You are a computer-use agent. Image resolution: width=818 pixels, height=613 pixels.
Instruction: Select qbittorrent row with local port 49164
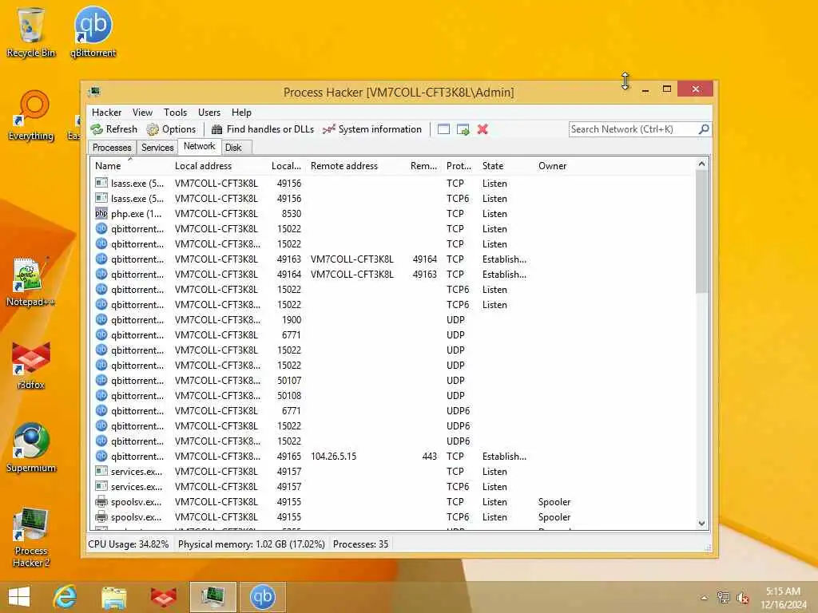[x=393, y=275]
